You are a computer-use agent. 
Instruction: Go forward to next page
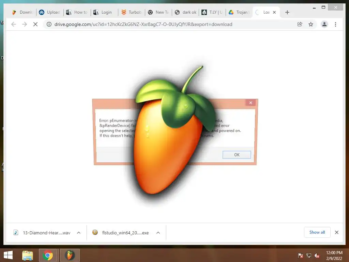pyautogui.click(x=25, y=24)
